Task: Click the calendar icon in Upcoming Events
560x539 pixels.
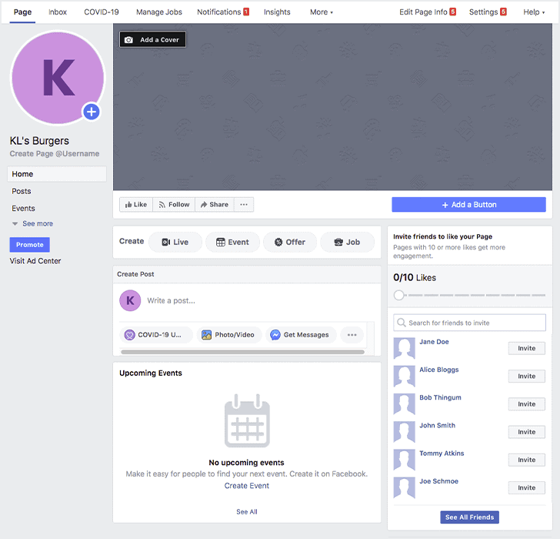Action: pos(247,420)
